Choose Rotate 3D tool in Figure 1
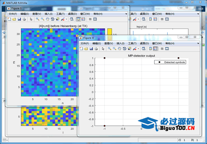Screen dimensions: 207x144 pos(52,19)
